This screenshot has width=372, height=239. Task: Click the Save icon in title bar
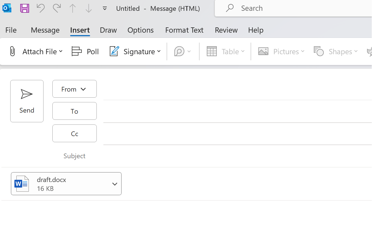coord(25,8)
